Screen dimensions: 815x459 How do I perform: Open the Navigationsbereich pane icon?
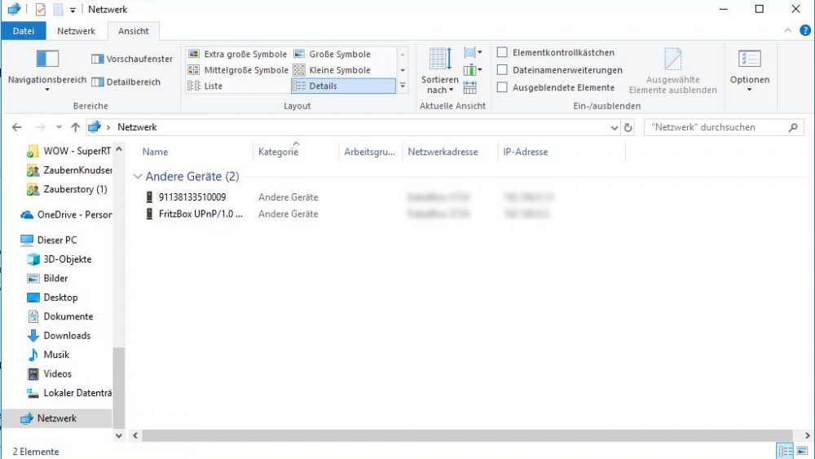(47, 58)
